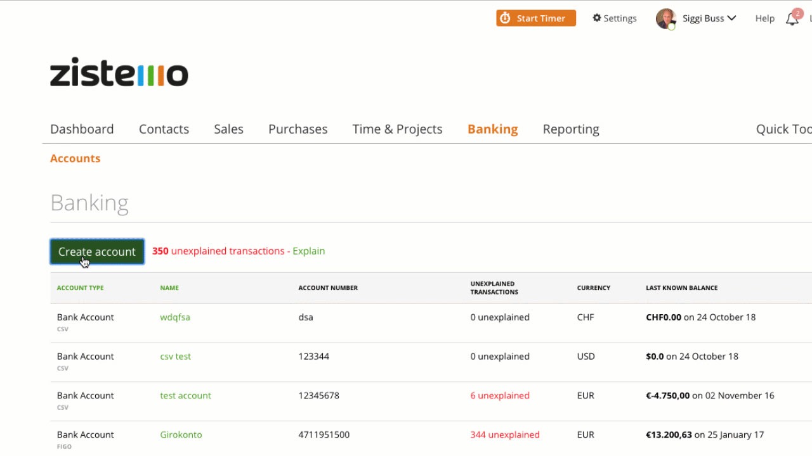The width and height of the screenshot is (812, 456).
Task: Click the Currency column header
Action: click(593, 288)
